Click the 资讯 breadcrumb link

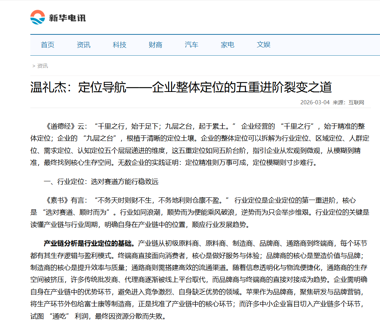(42, 65)
